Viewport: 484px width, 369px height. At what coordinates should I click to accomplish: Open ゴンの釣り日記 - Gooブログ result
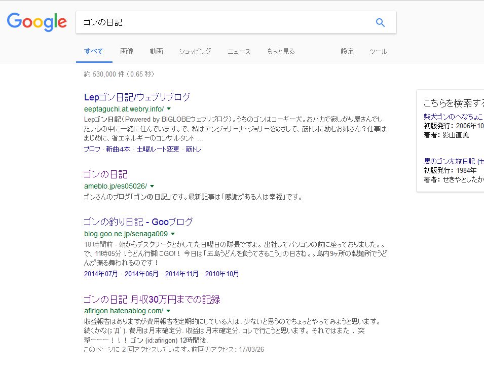(x=138, y=222)
